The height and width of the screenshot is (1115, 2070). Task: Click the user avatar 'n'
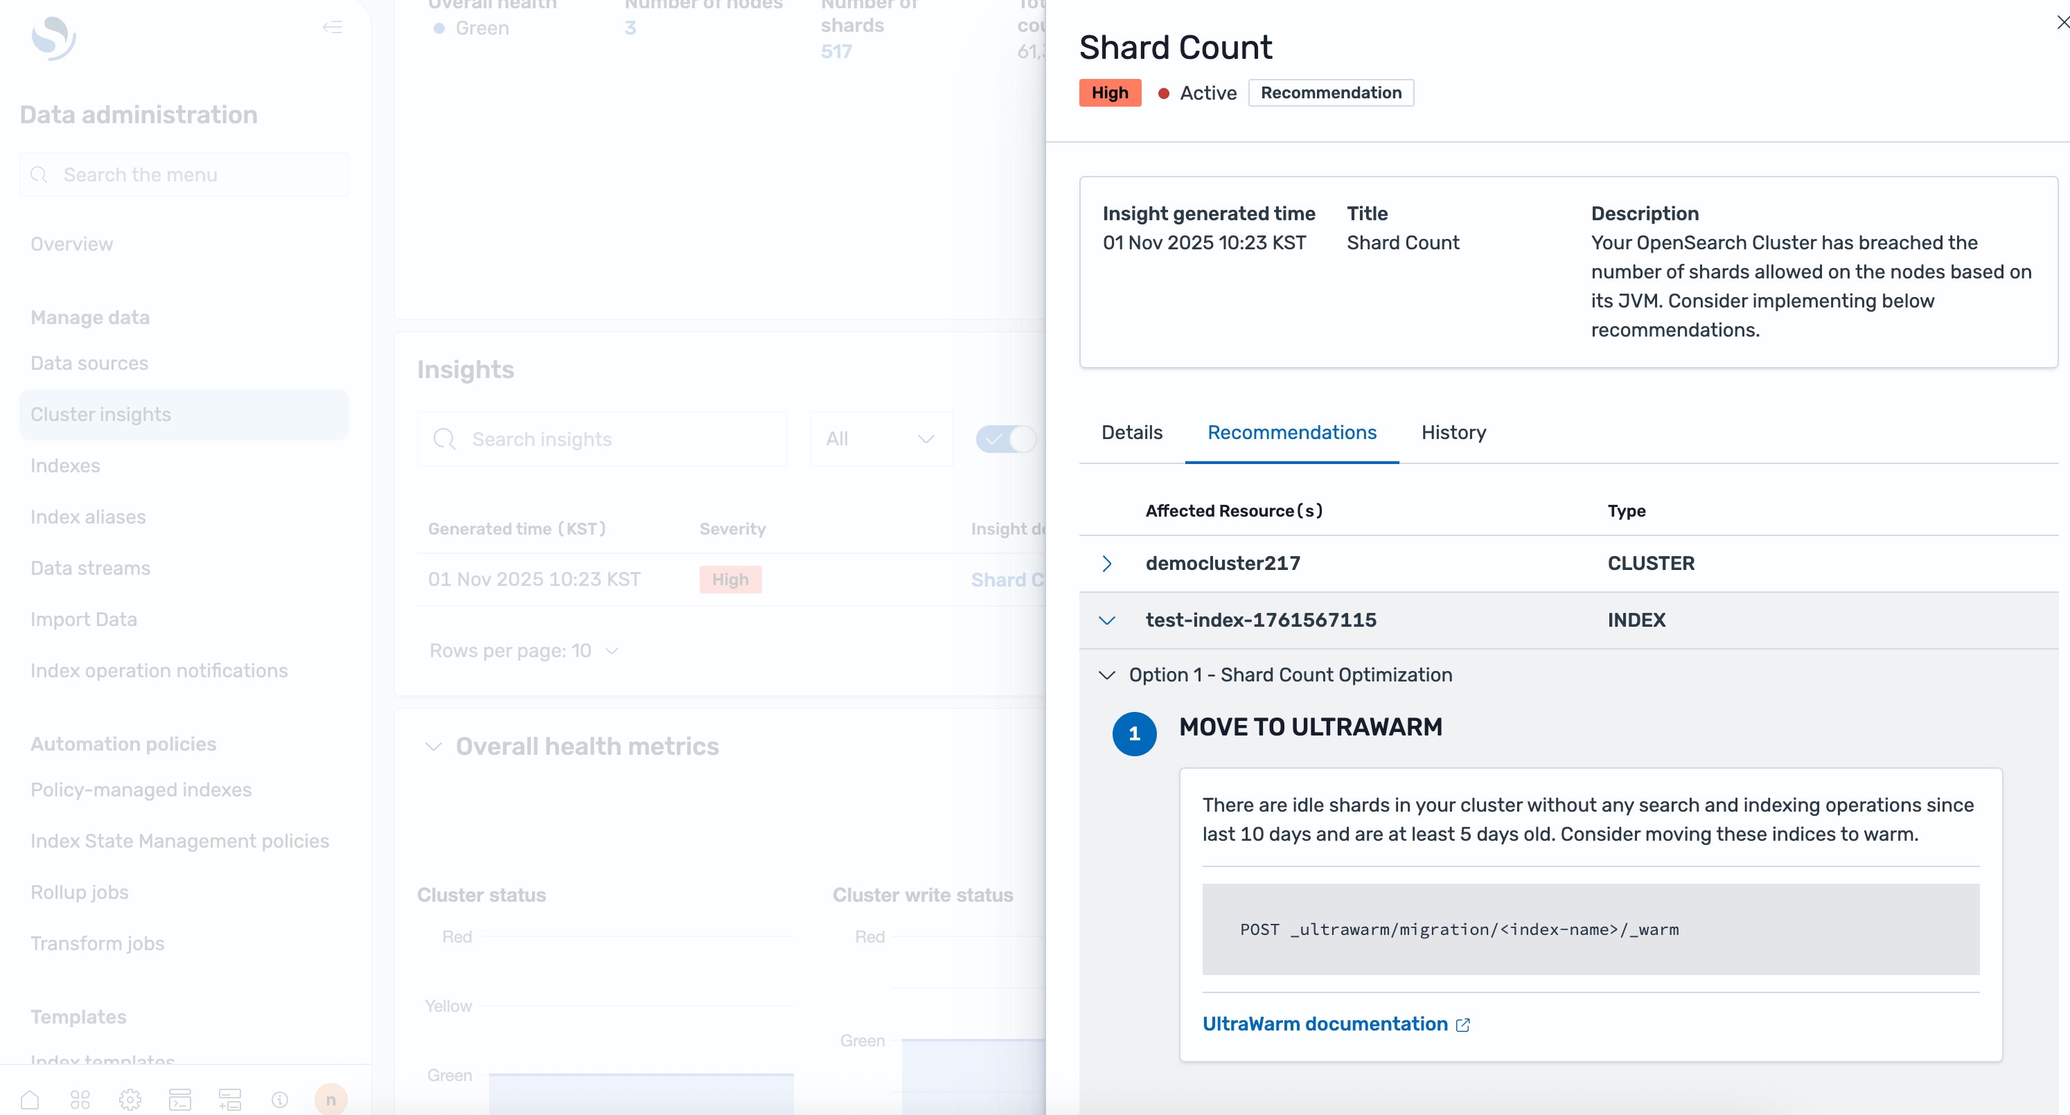pyautogui.click(x=330, y=1099)
